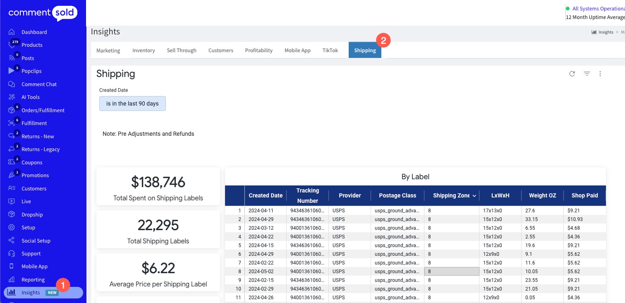Select the TikTok insights tab
625x303 pixels.
pos(330,50)
